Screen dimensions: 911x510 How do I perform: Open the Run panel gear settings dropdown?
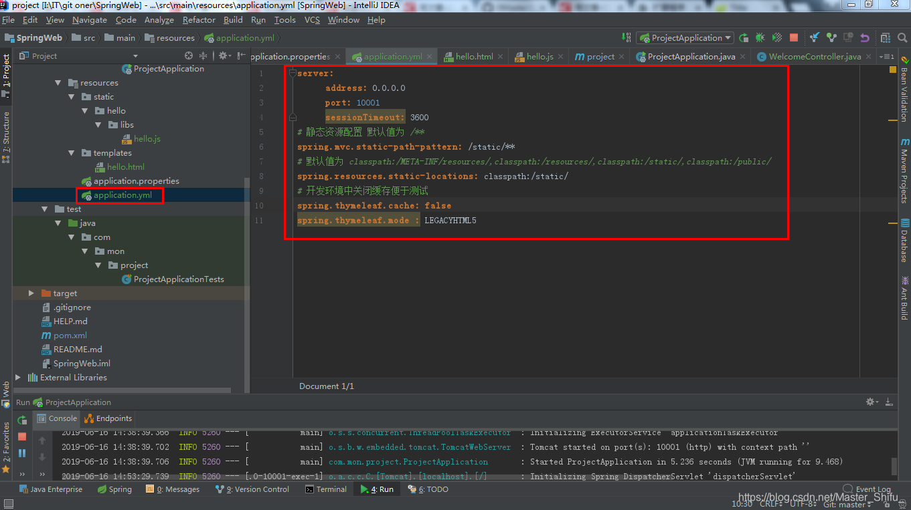point(872,402)
